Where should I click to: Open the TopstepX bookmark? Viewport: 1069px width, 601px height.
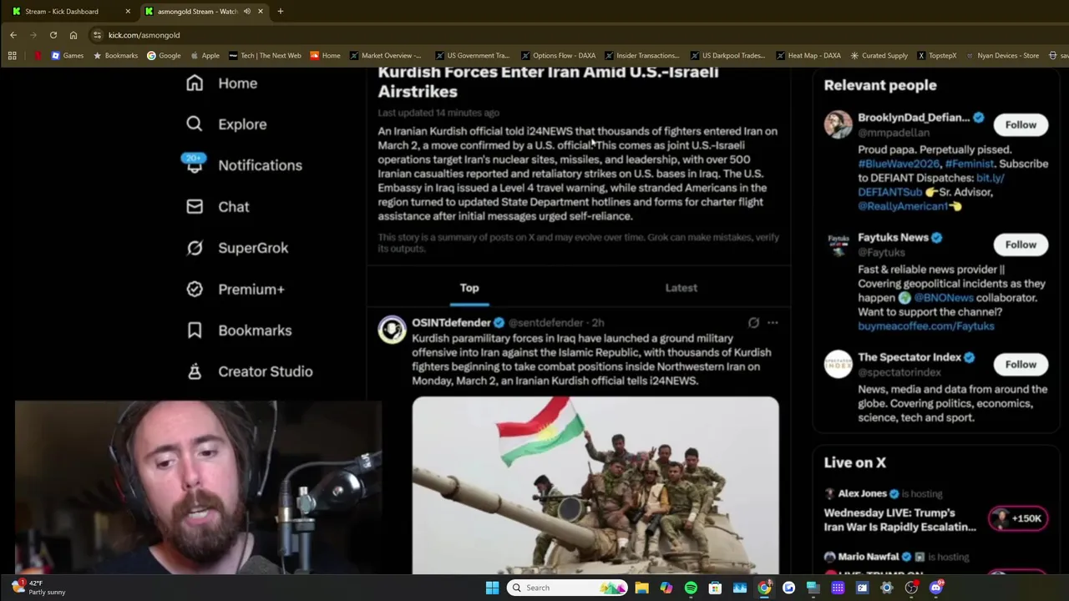(x=937, y=56)
